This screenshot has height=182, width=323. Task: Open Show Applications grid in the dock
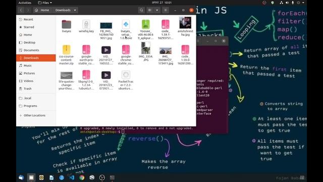[302, 177]
